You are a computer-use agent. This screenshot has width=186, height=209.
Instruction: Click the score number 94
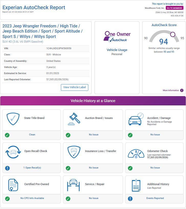click(163, 42)
